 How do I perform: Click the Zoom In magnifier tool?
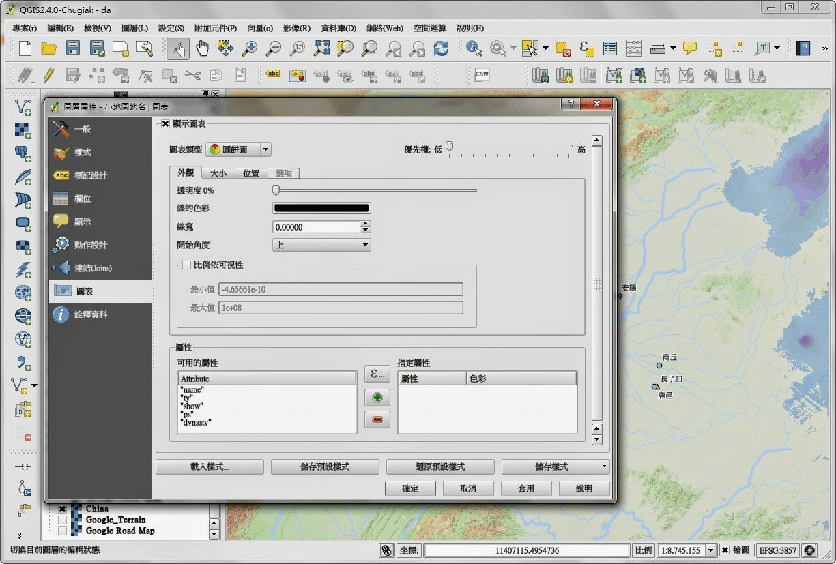click(250, 48)
